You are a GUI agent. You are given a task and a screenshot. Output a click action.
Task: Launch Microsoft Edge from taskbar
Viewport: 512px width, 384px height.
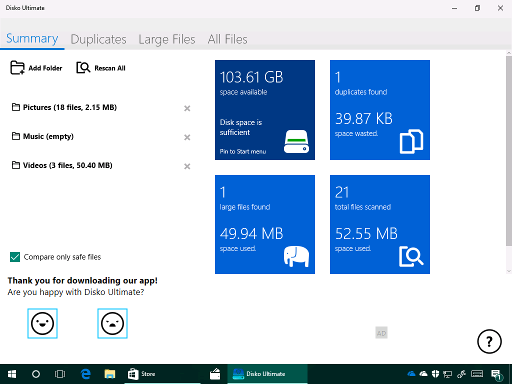85,374
